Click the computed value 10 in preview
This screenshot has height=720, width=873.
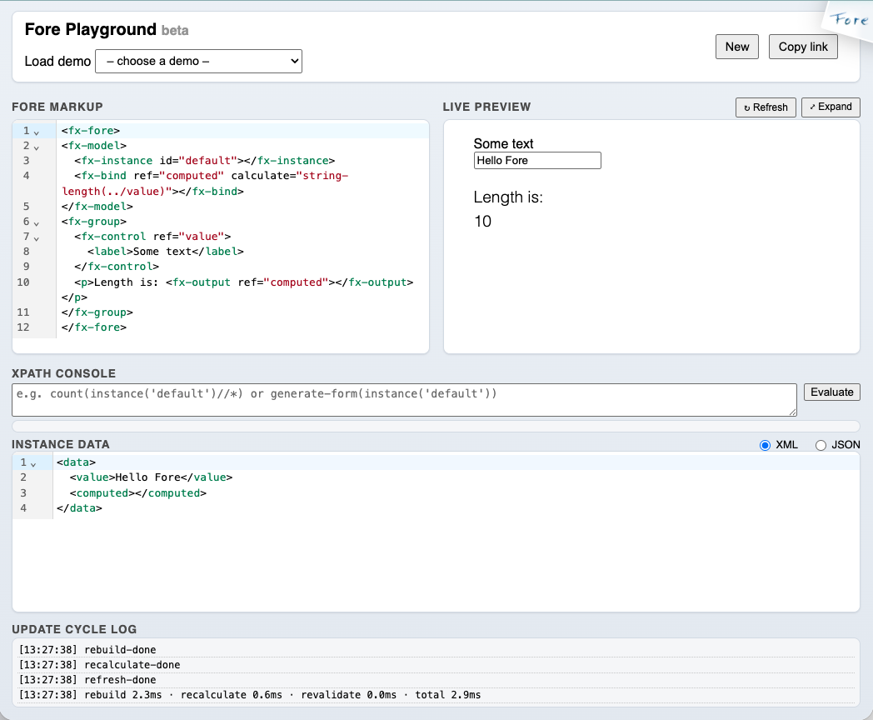click(x=482, y=222)
